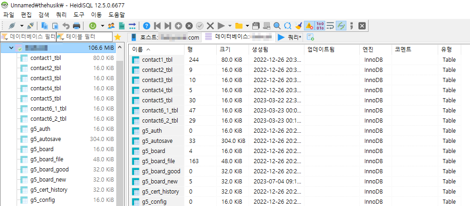The height and width of the screenshot is (206, 470).
Task: Click the favorites star icon
Action: point(118,37)
